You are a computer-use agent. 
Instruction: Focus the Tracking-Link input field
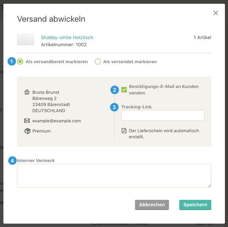pos(163,116)
